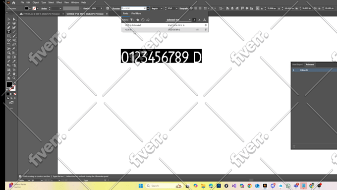Choose small sample text size
Screen dimensions: 337x190
[x=194, y=20]
